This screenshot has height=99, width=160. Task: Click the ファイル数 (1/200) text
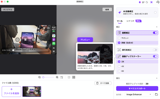10,83
